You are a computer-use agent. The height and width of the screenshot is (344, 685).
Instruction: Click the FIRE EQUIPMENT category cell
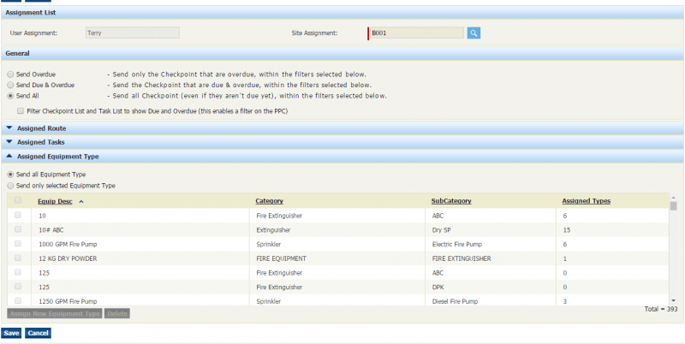[x=282, y=258]
